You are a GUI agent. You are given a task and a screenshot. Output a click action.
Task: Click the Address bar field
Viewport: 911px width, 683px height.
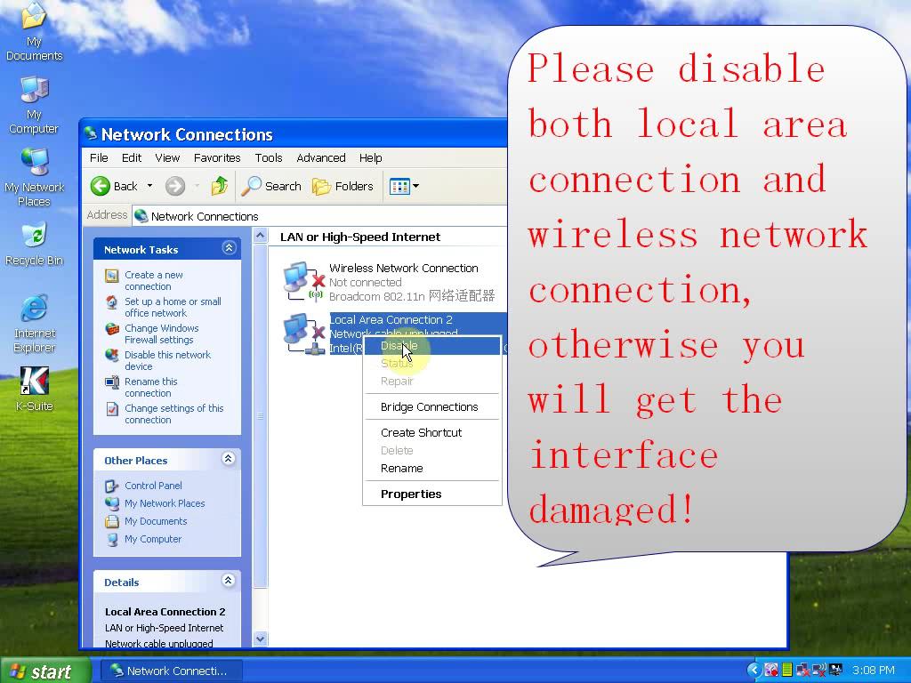[319, 216]
